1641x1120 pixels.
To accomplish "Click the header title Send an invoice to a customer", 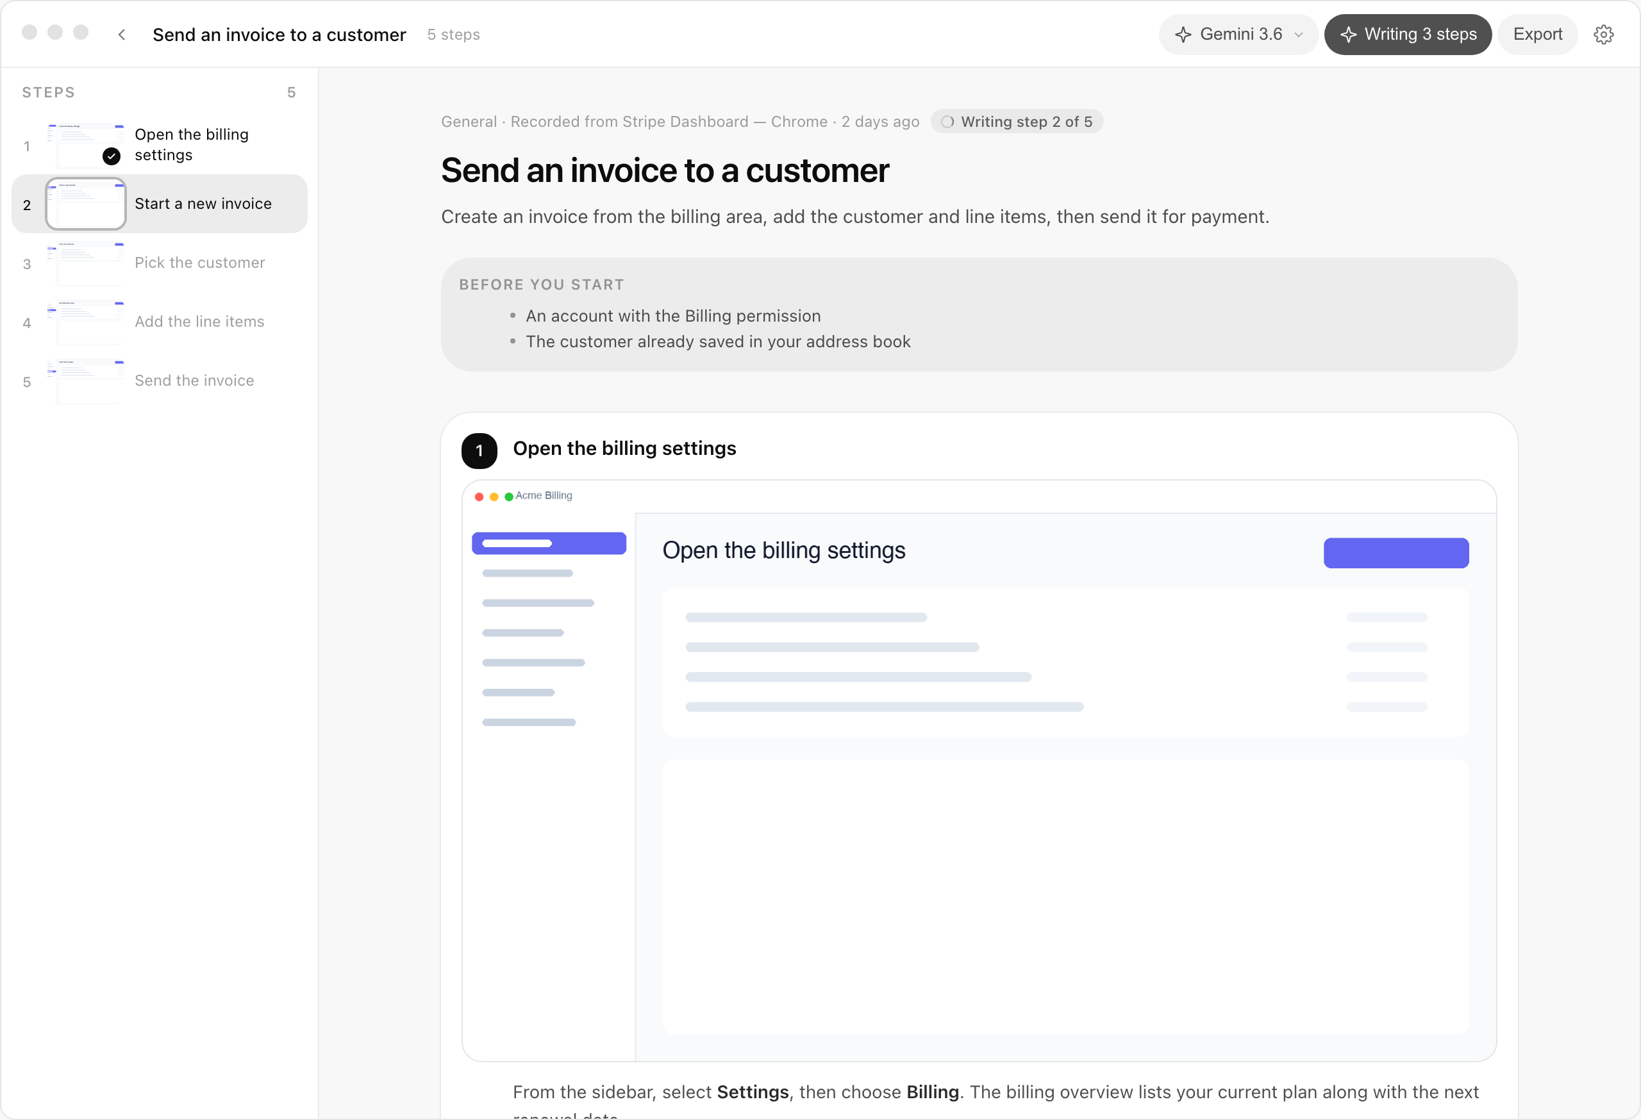I will pyautogui.click(x=279, y=35).
